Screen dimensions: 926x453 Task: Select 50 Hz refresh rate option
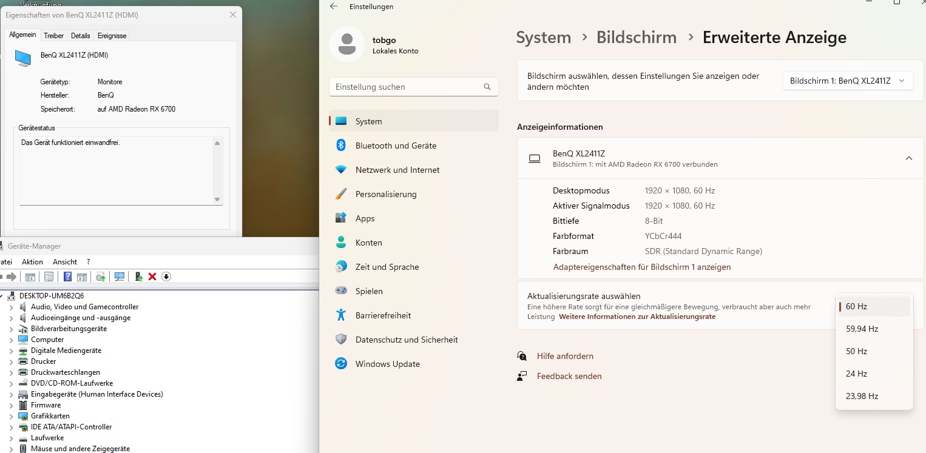874,351
